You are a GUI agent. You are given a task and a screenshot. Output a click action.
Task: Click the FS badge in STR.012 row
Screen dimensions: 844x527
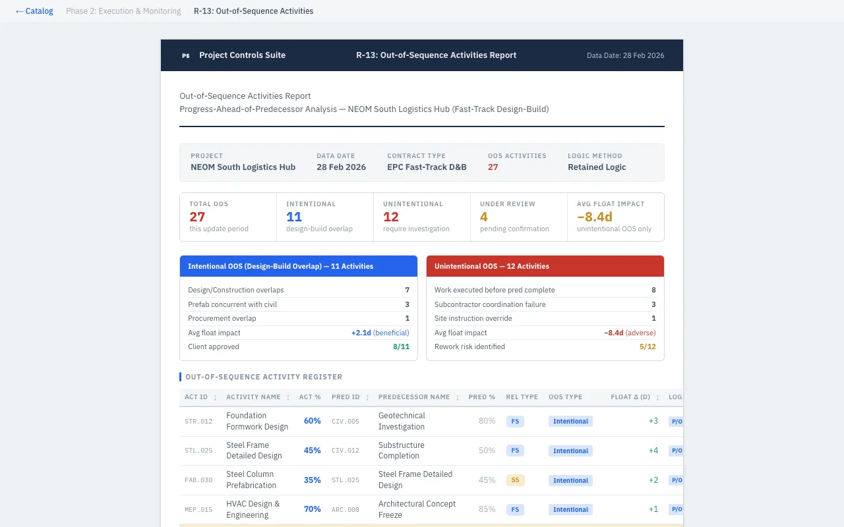point(515,422)
